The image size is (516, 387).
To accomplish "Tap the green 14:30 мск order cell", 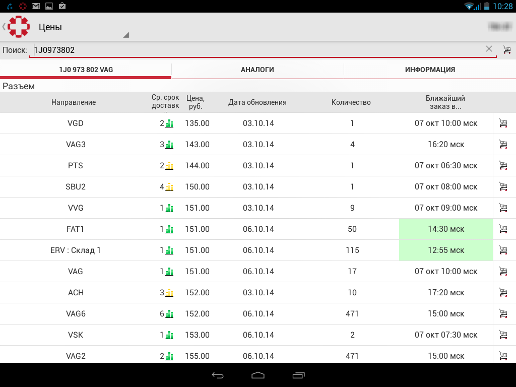I will point(445,229).
